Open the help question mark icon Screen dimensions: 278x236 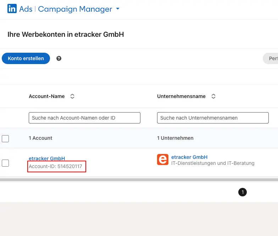point(59,58)
